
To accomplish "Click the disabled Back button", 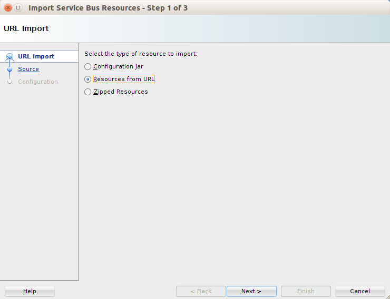I will click(x=201, y=291).
